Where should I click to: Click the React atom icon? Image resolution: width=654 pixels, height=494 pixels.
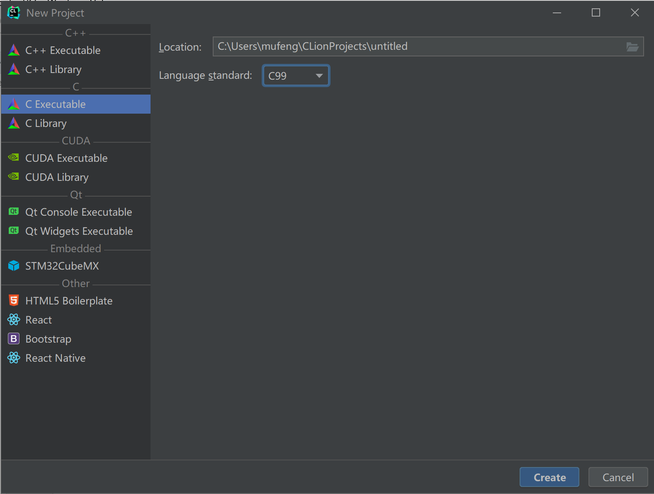14,319
